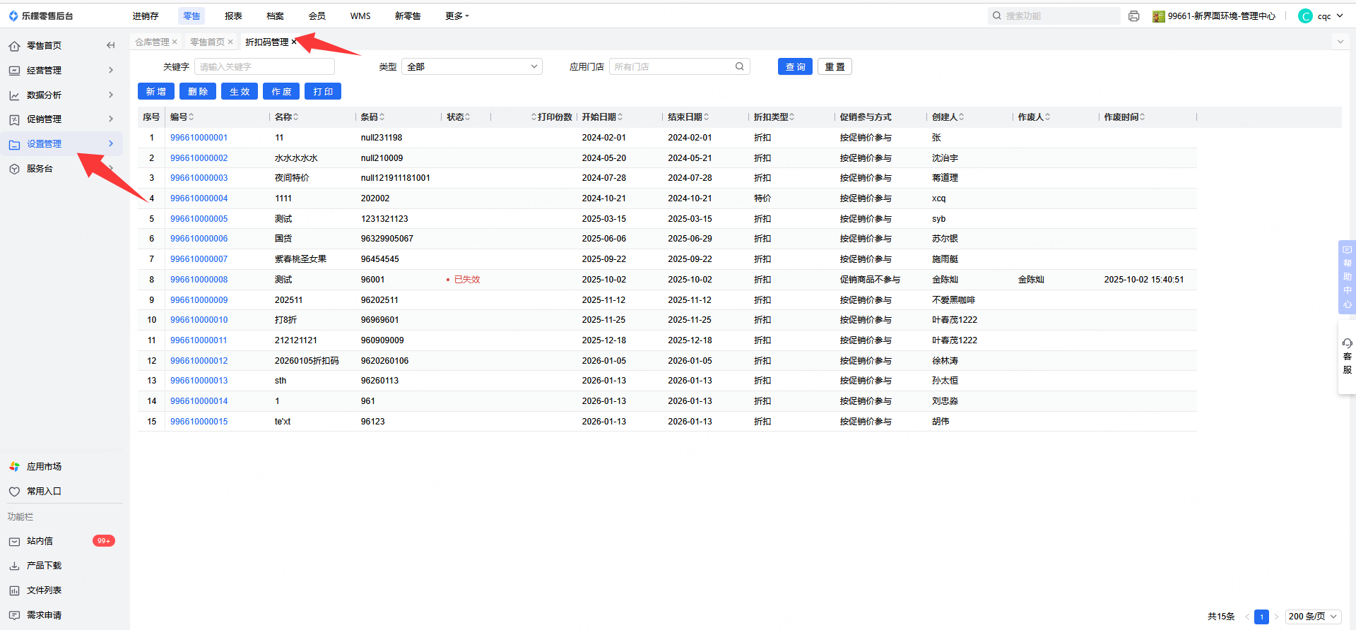Click the 数据分析 chart icon
The width and height of the screenshot is (1356, 630).
[14, 95]
